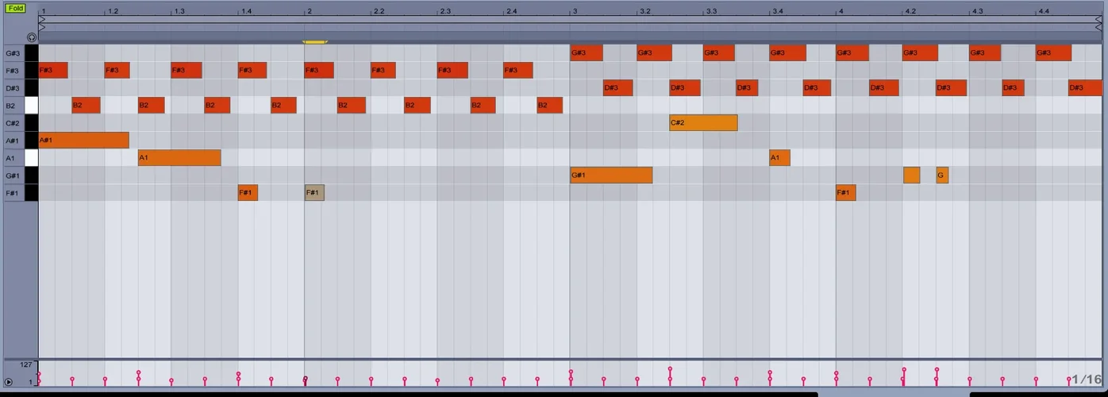This screenshot has width=1108, height=397.
Task: Click the 127 velocity scale label
Action: pos(26,365)
